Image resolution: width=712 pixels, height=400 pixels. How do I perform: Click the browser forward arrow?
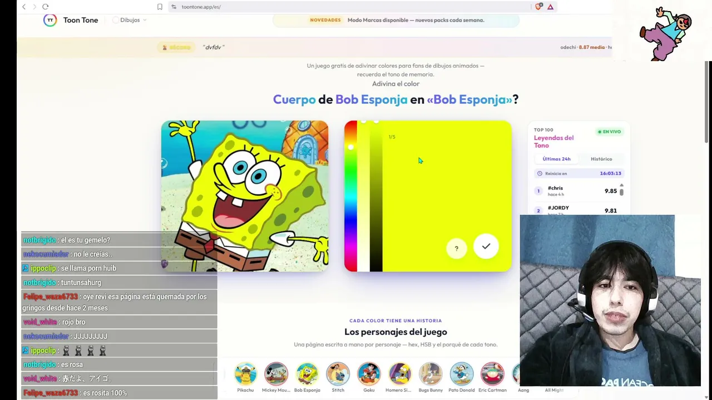(x=34, y=7)
